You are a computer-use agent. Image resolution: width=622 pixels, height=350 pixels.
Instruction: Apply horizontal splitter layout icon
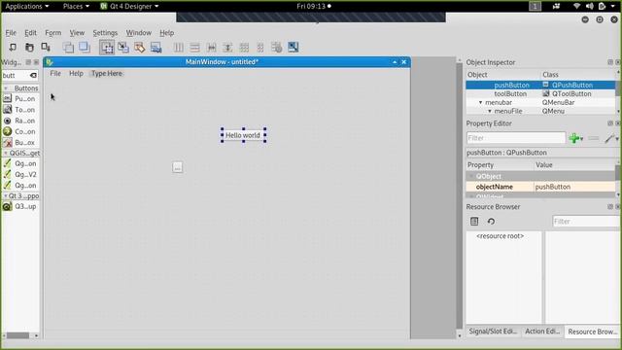[x=212, y=48]
